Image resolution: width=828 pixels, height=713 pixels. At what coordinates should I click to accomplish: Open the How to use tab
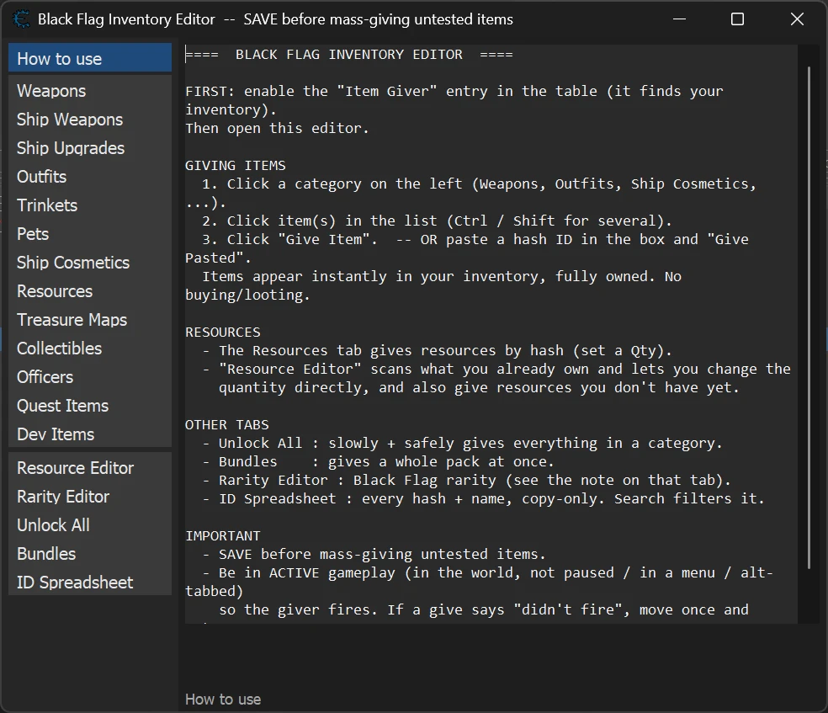click(x=90, y=58)
